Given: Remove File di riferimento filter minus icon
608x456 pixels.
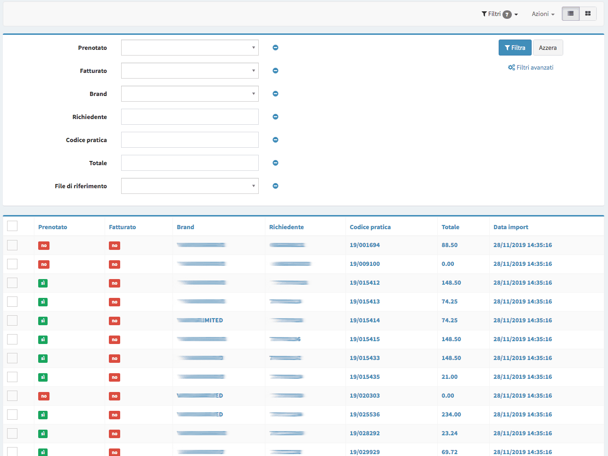Looking at the screenshot, I should [276, 186].
